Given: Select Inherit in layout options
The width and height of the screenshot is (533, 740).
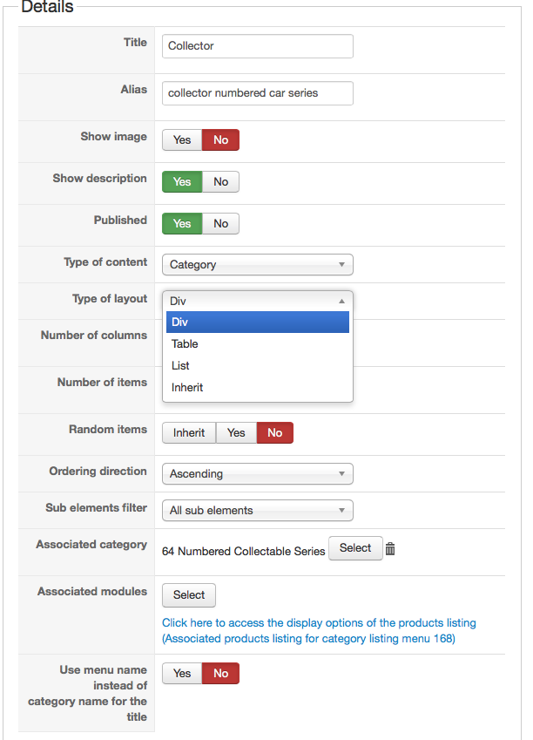Looking at the screenshot, I should tap(187, 388).
